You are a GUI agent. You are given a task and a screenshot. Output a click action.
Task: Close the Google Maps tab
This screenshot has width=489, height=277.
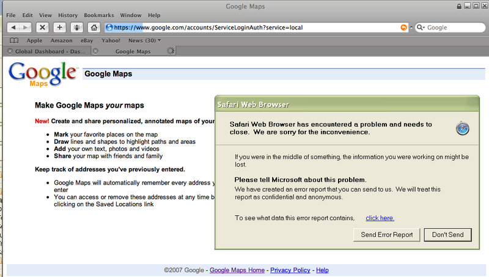pos(96,51)
